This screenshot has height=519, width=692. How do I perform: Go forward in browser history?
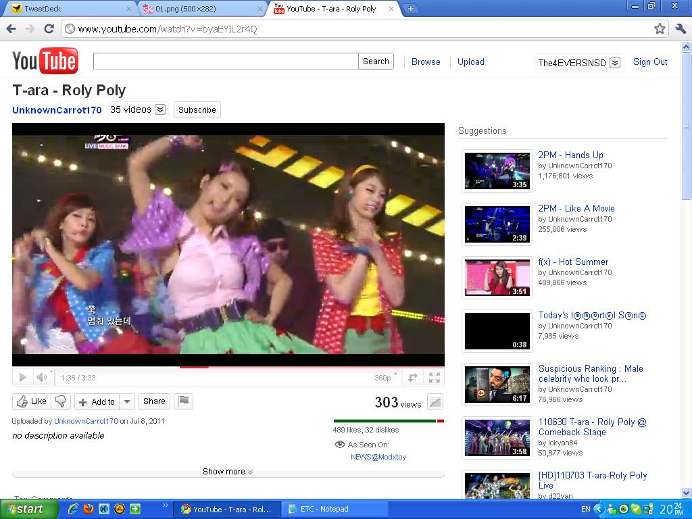tap(30, 29)
